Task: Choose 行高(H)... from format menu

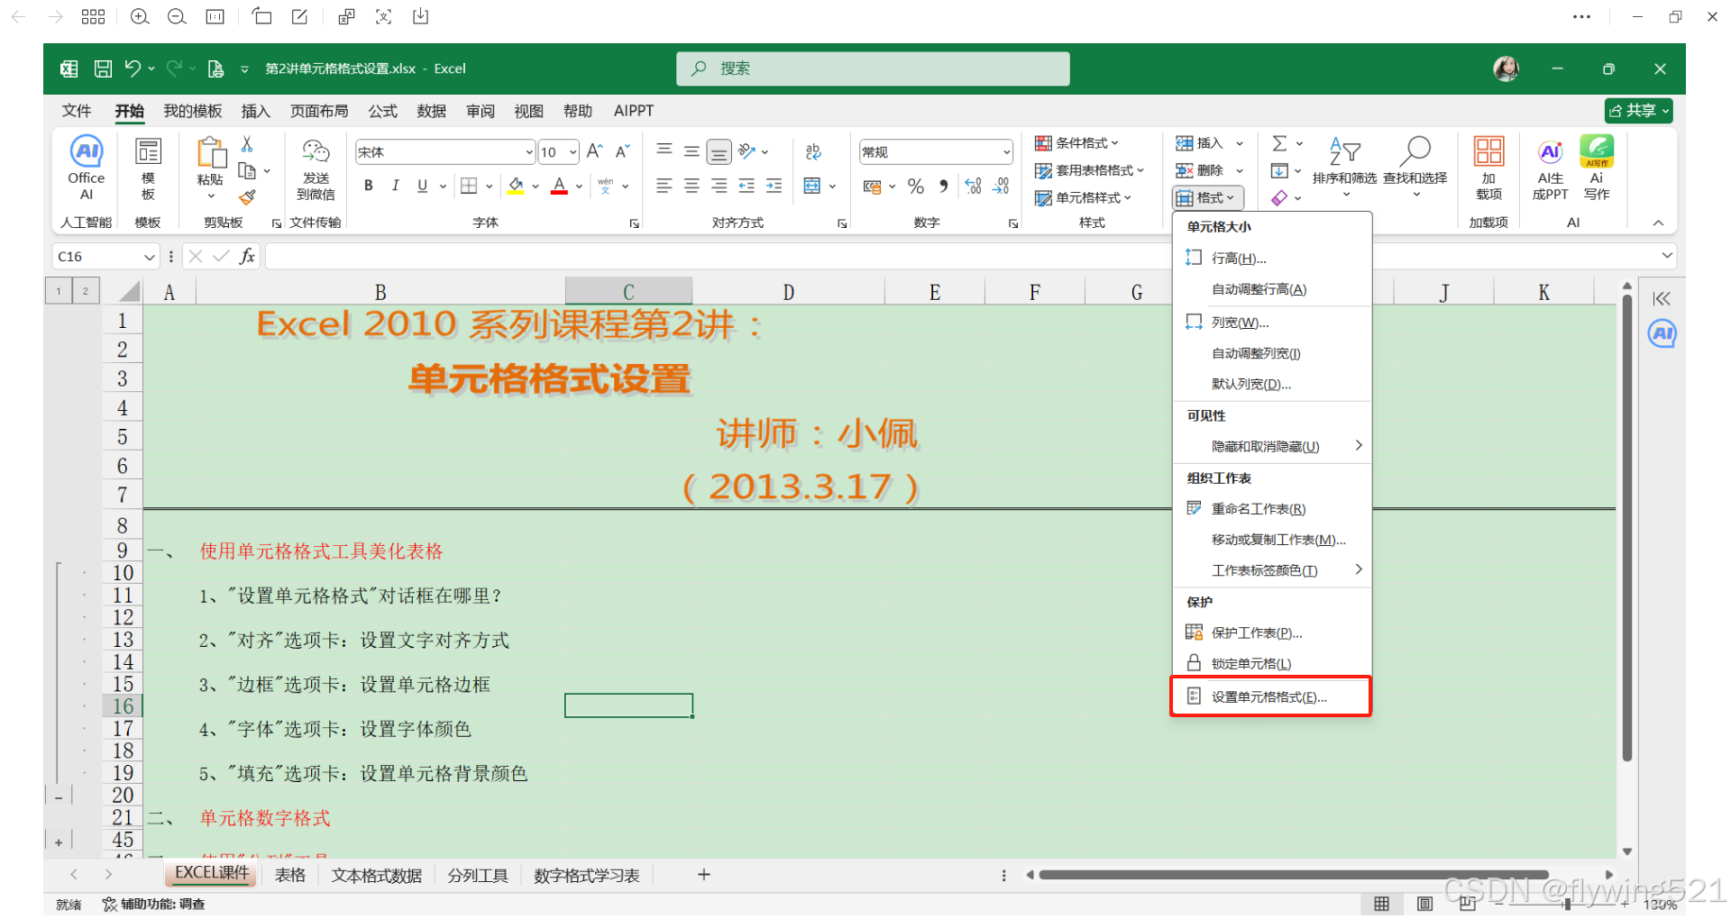Action: point(1271,259)
